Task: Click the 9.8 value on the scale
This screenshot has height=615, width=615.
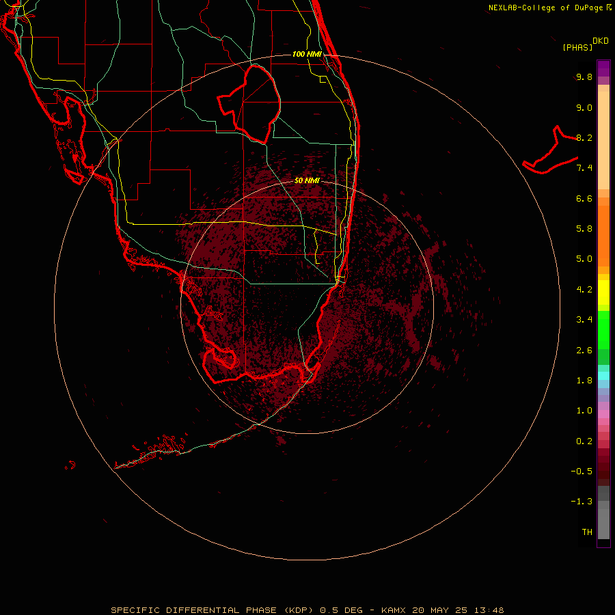Action: pyautogui.click(x=584, y=77)
